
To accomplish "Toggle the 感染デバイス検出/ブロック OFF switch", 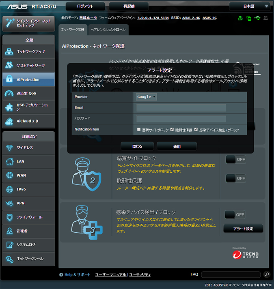I will pos(235,215).
